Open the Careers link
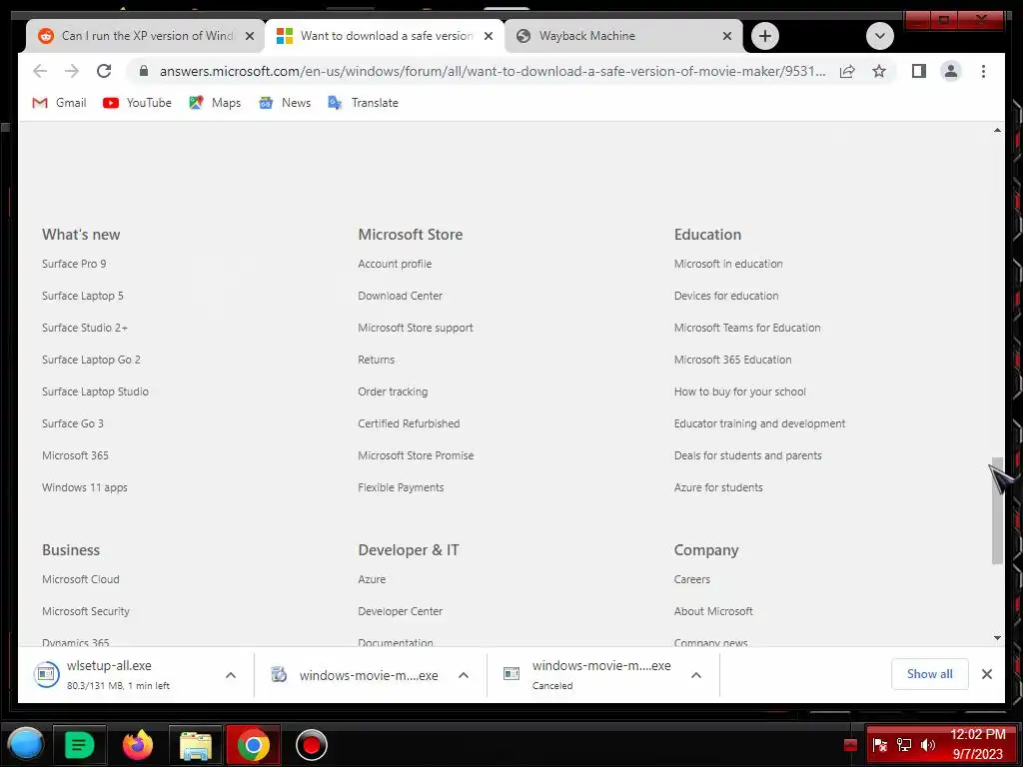Viewport: 1023px width, 767px height. tap(691, 579)
